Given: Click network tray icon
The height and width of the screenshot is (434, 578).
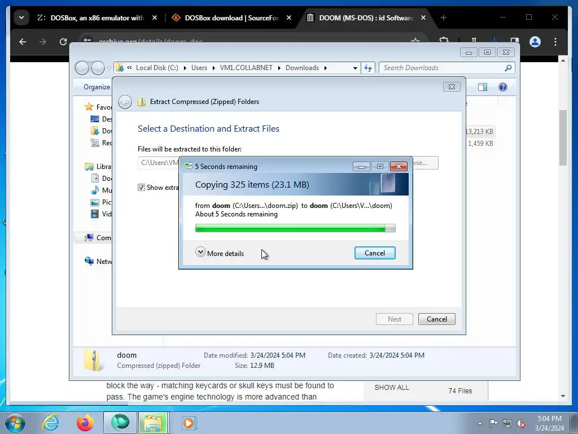Looking at the screenshot, I should (507, 423).
